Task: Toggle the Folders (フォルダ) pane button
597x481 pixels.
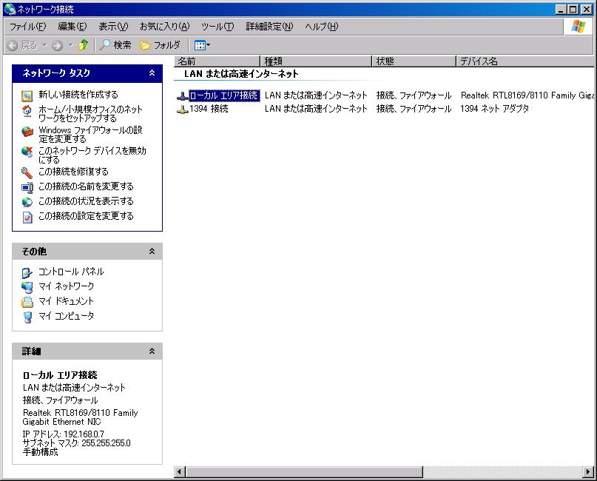Action: [x=160, y=45]
